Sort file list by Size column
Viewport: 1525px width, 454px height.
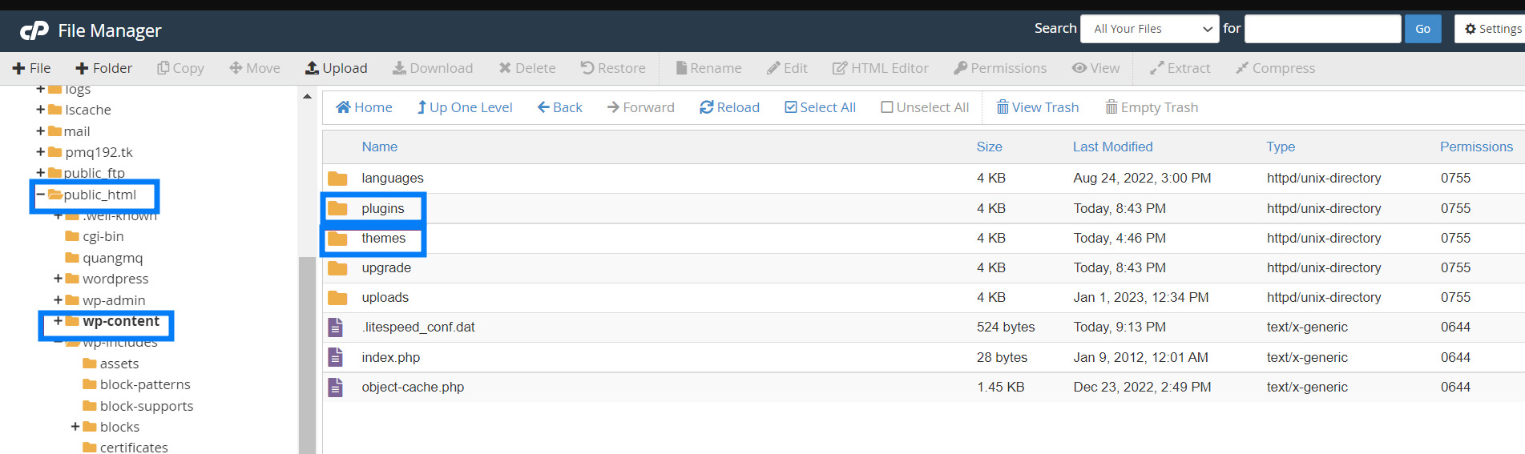pyautogui.click(x=989, y=147)
